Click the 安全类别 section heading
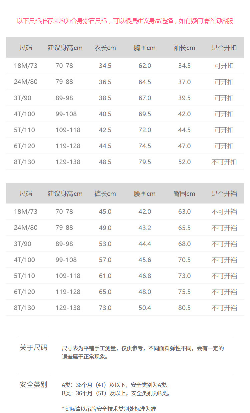This screenshot has width=250, height=413. [x=33, y=385]
